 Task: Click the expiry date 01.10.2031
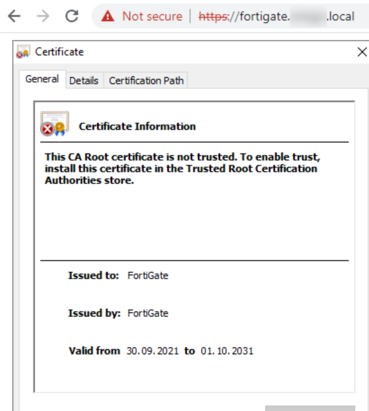click(x=227, y=351)
